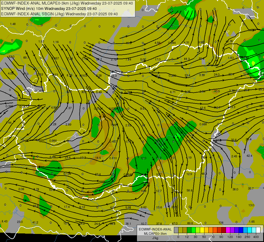Image resolution: width=264 pixels, height=242 pixels.
Task: Click the map value '1.48'
Action: (x=13, y=24)
